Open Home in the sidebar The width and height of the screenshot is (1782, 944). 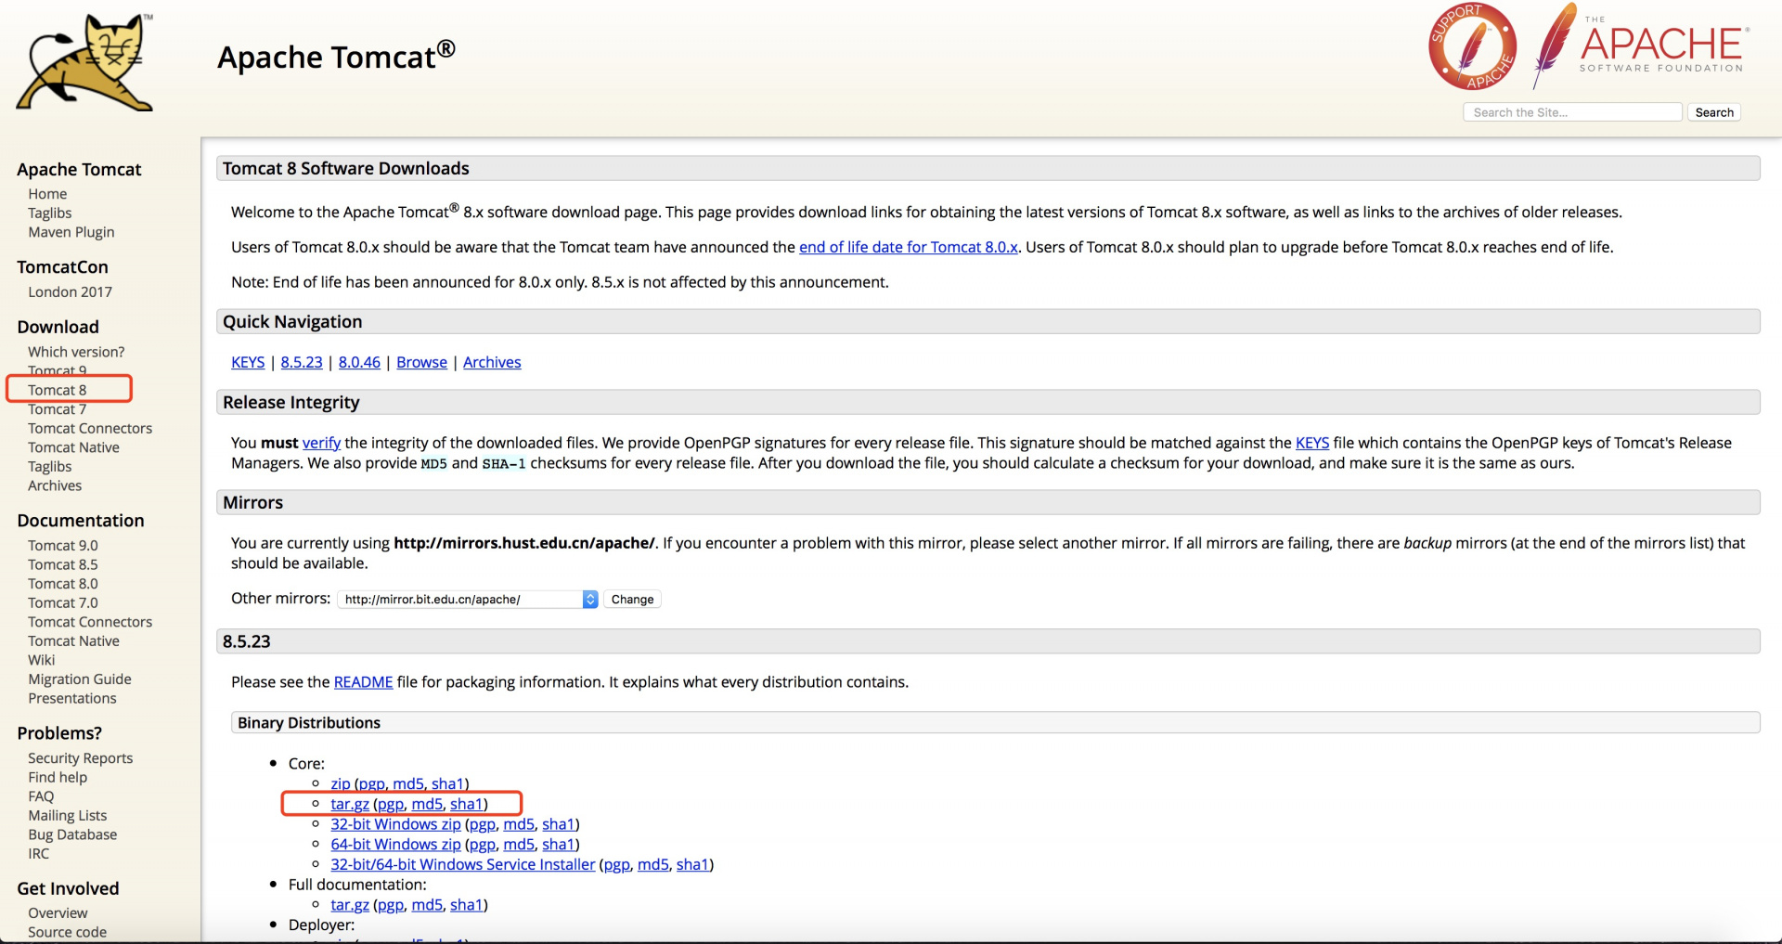coord(47,194)
